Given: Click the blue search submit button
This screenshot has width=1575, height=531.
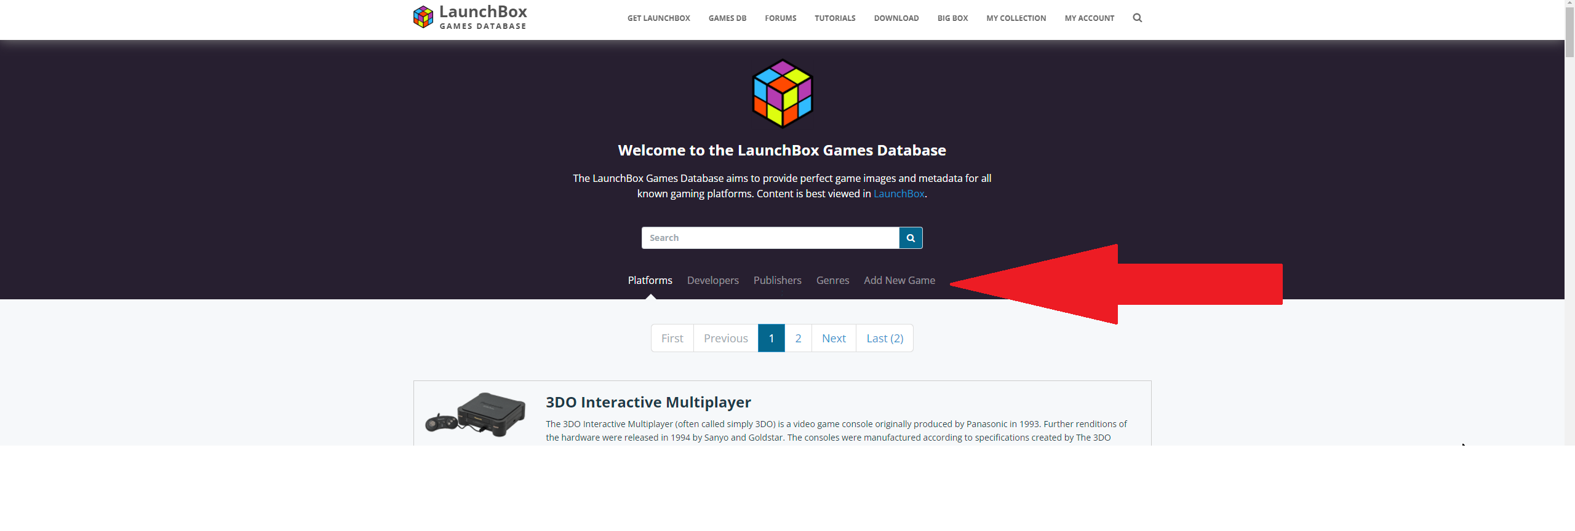Looking at the screenshot, I should [x=911, y=238].
